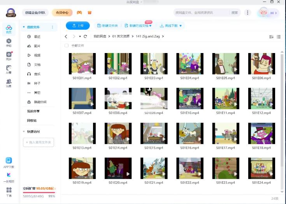Click the 新建文件夹 button

click(107, 26)
